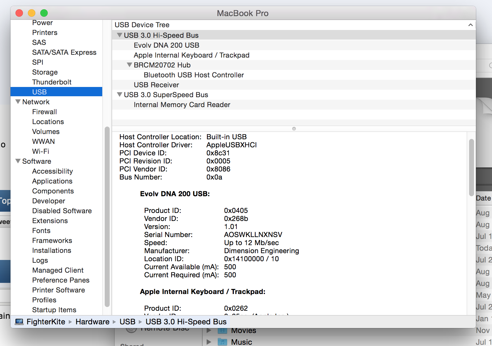Collapse the USB 3.0 Hi-Speed Bus tree
This screenshot has width=492, height=346.
click(119, 35)
